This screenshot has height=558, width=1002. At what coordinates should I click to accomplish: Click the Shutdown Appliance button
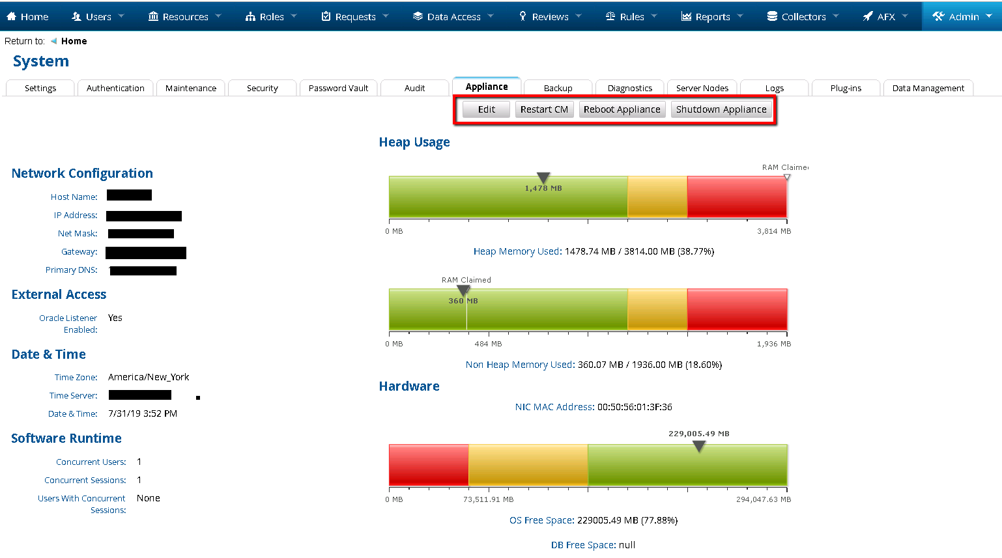click(721, 109)
